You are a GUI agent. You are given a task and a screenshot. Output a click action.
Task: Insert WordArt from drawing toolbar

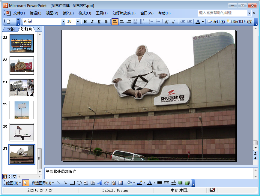pyautogui.click(x=100, y=183)
